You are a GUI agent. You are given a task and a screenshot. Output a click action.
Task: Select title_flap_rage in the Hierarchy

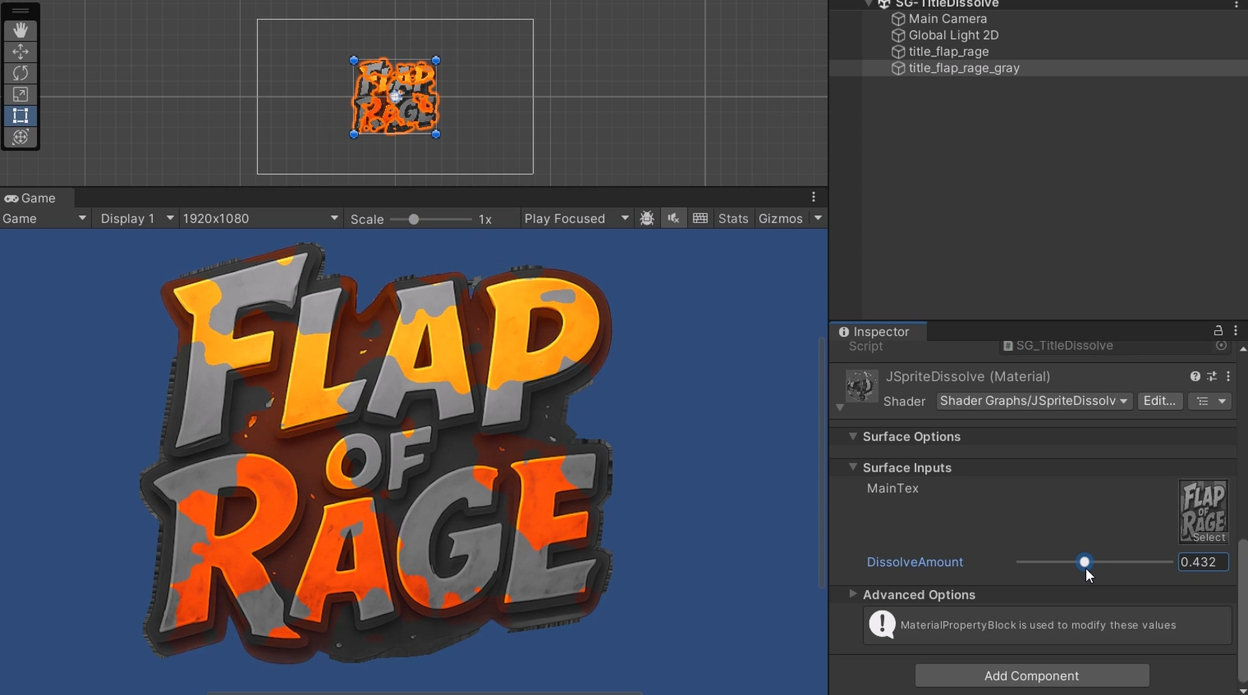[948, 52]
